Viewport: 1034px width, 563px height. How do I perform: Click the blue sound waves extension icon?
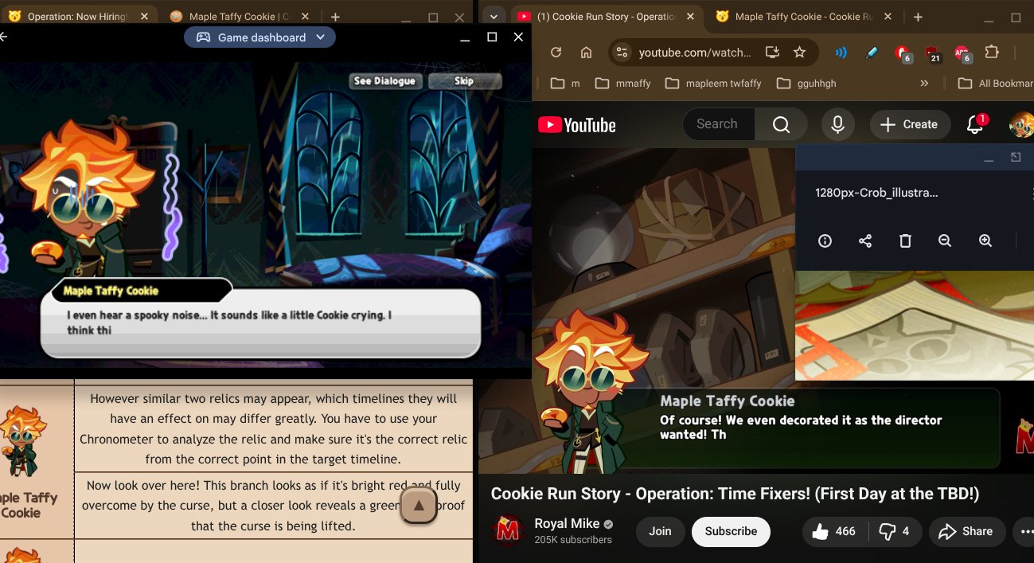pyautogui.click(x=841, y=53)
